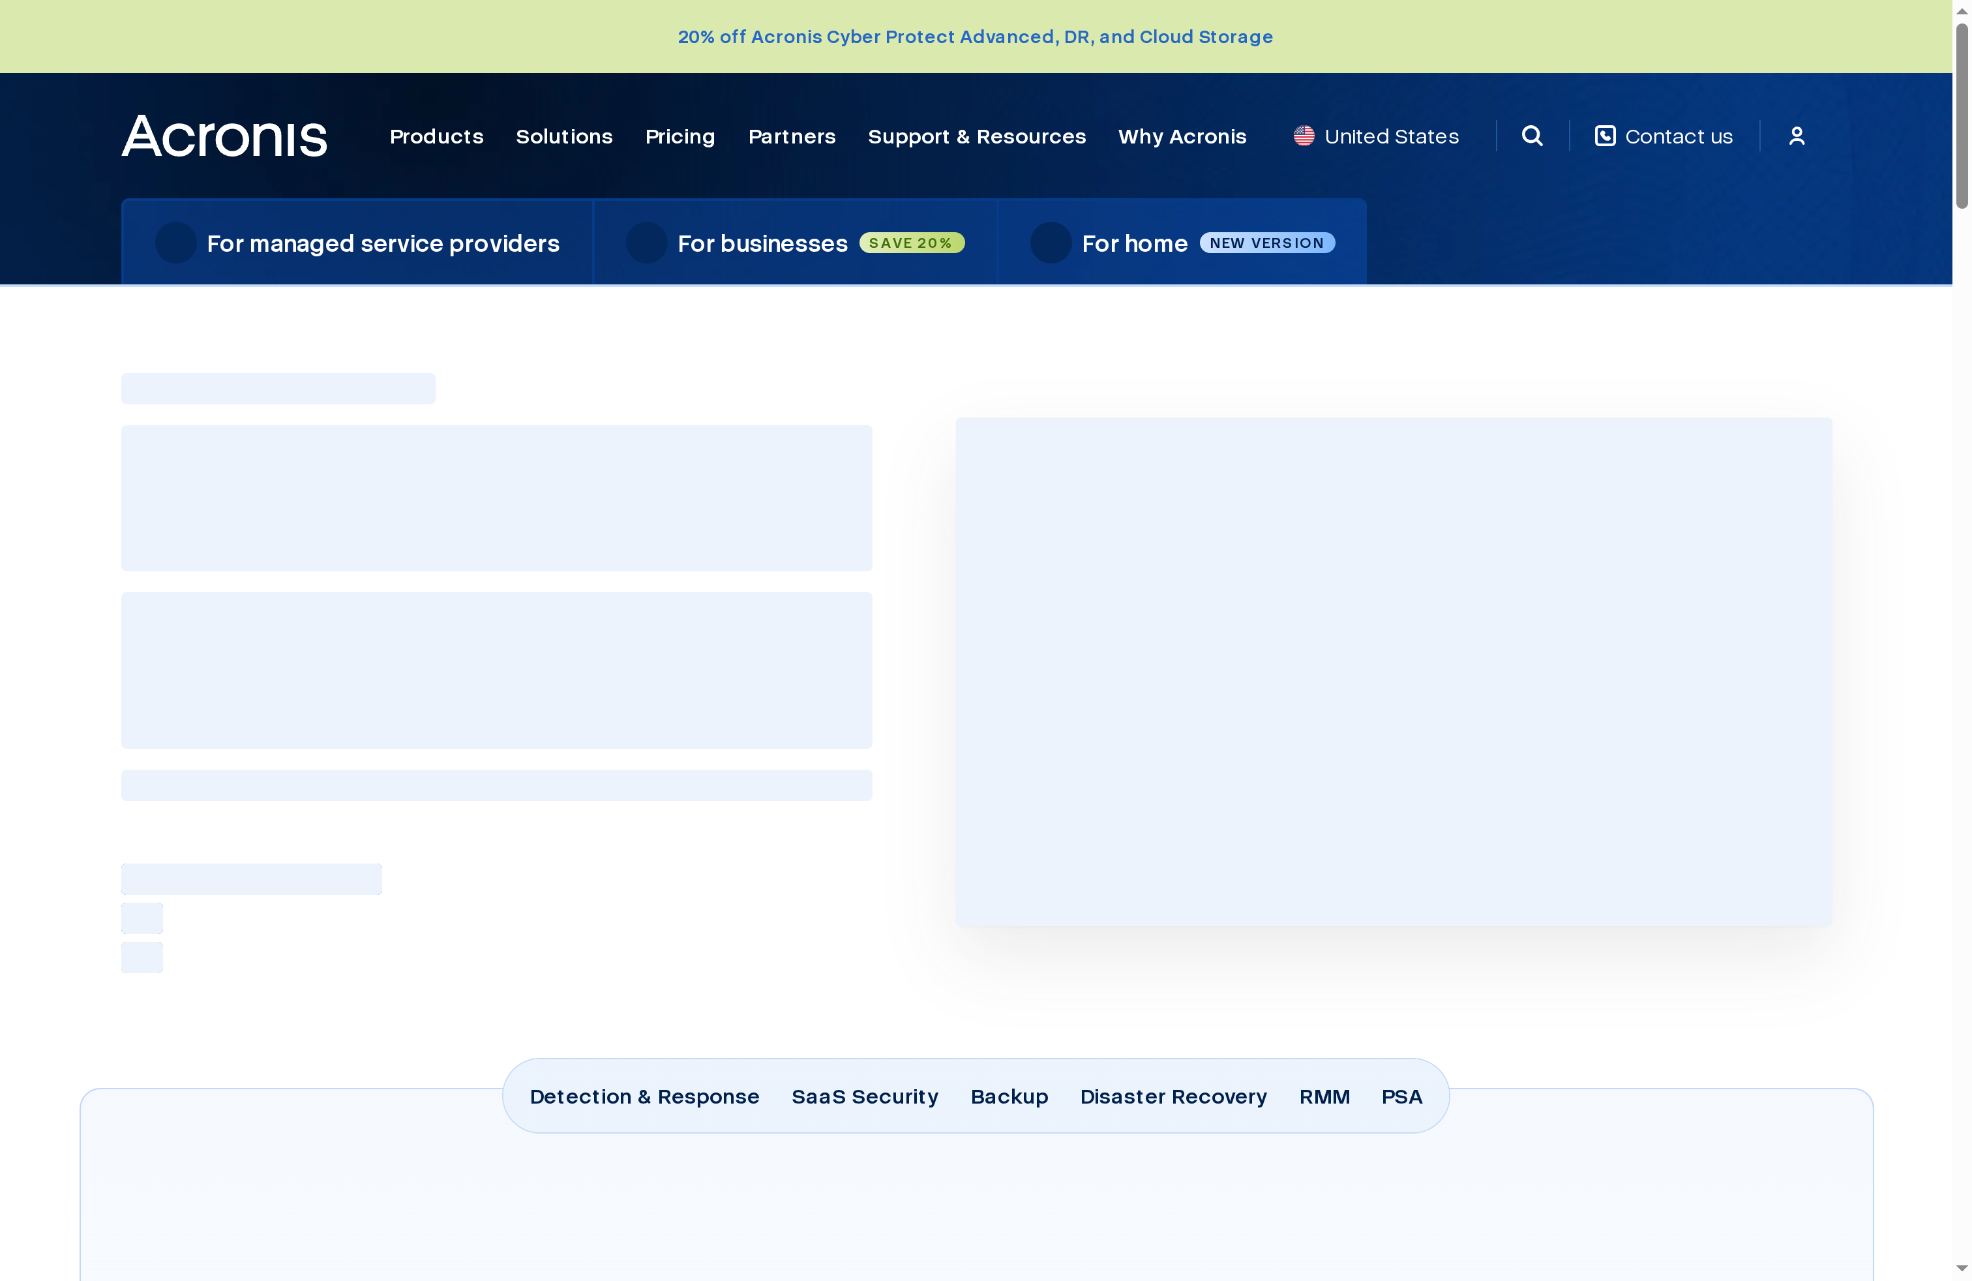Viewport: 1972px width, 1281px height.
Task: Select the Detection & Response tab
Action: tap(645, 1096)
